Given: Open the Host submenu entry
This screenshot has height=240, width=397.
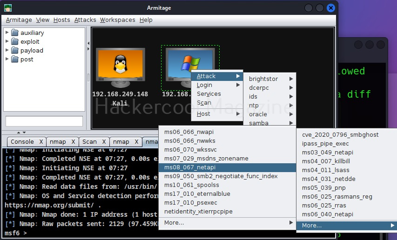Looking at the screenshot, I should tap(217, 114).
